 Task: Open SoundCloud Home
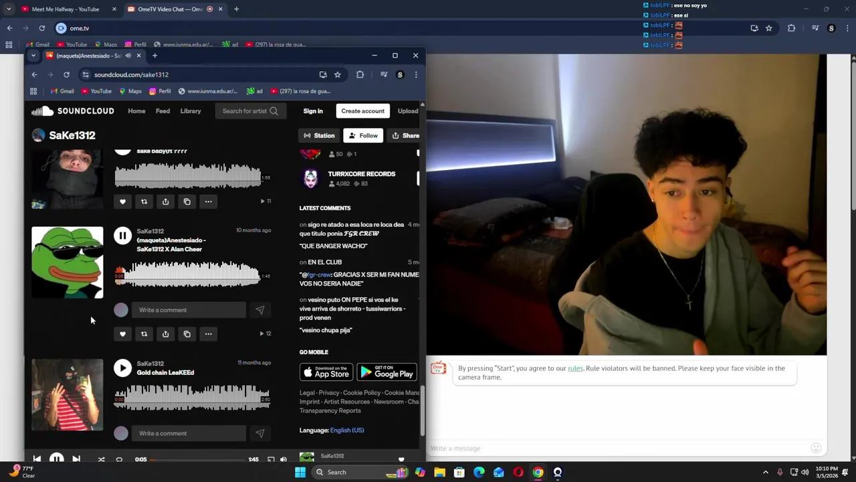pyautogui.click(x=136, y=111)
